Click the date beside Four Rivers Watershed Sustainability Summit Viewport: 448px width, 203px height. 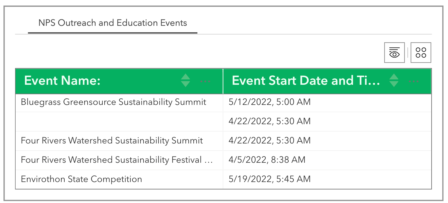[x=270, y=141]
